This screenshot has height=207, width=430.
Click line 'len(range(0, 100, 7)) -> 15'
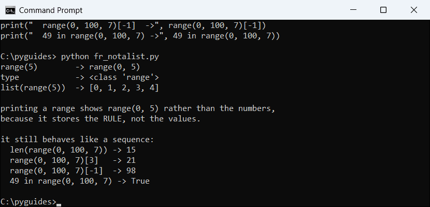pyautogui.click(x=73, y=150)
